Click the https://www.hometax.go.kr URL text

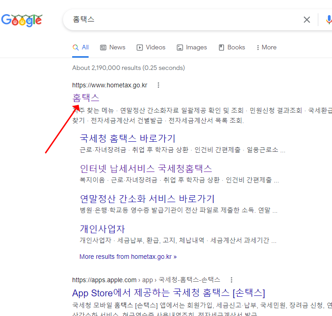(110, 85)
